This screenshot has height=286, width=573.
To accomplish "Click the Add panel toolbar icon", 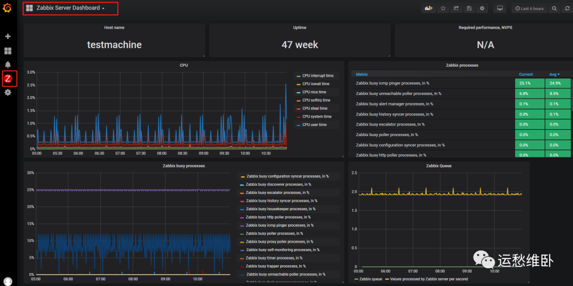I will [x=429, y=8].
